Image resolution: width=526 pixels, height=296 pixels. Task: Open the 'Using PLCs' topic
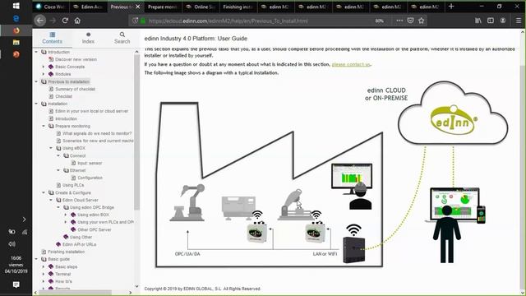coord(73,185)
